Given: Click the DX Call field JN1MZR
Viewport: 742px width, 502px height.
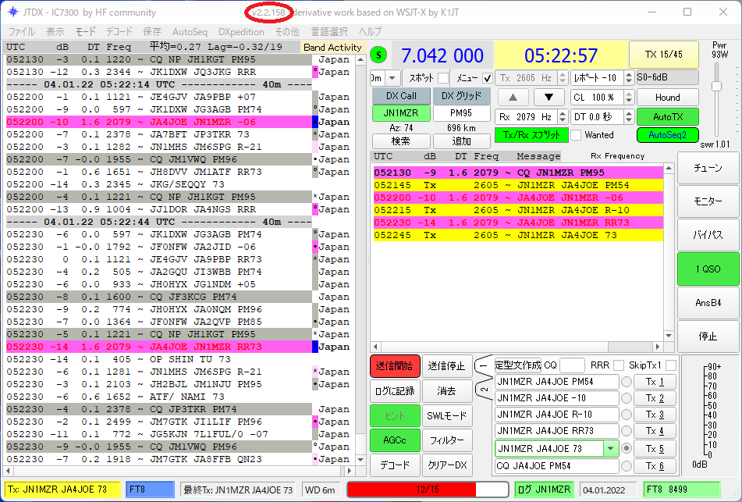Looking at the screenshot, I should [x=401, y=114].
